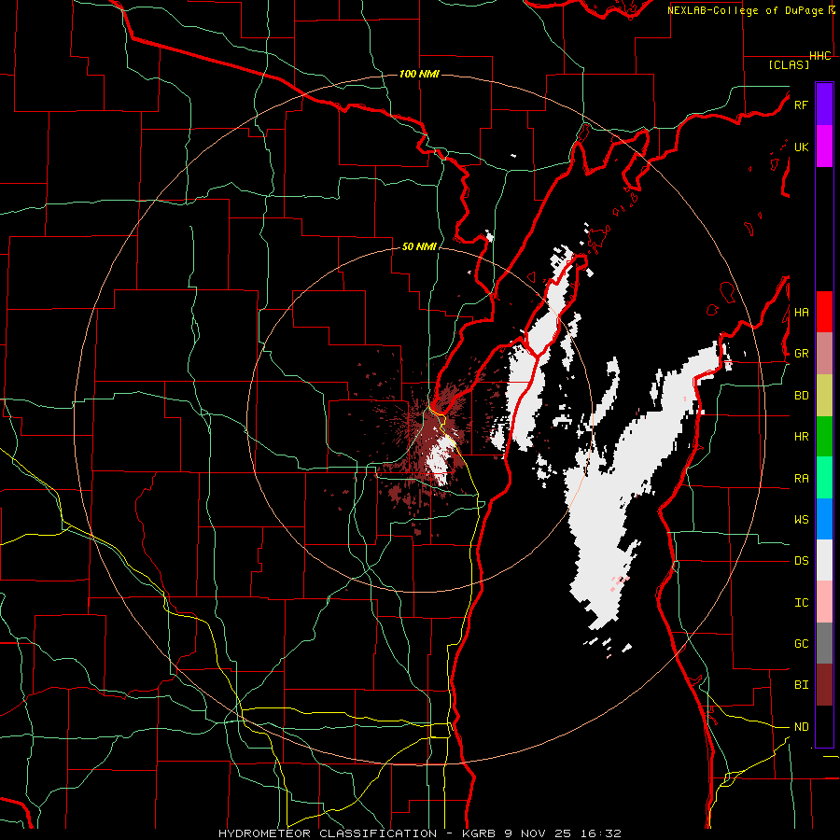840x840 pixels.
Task: Click the HR green legend swatch
Action: (x=824, y=437)
